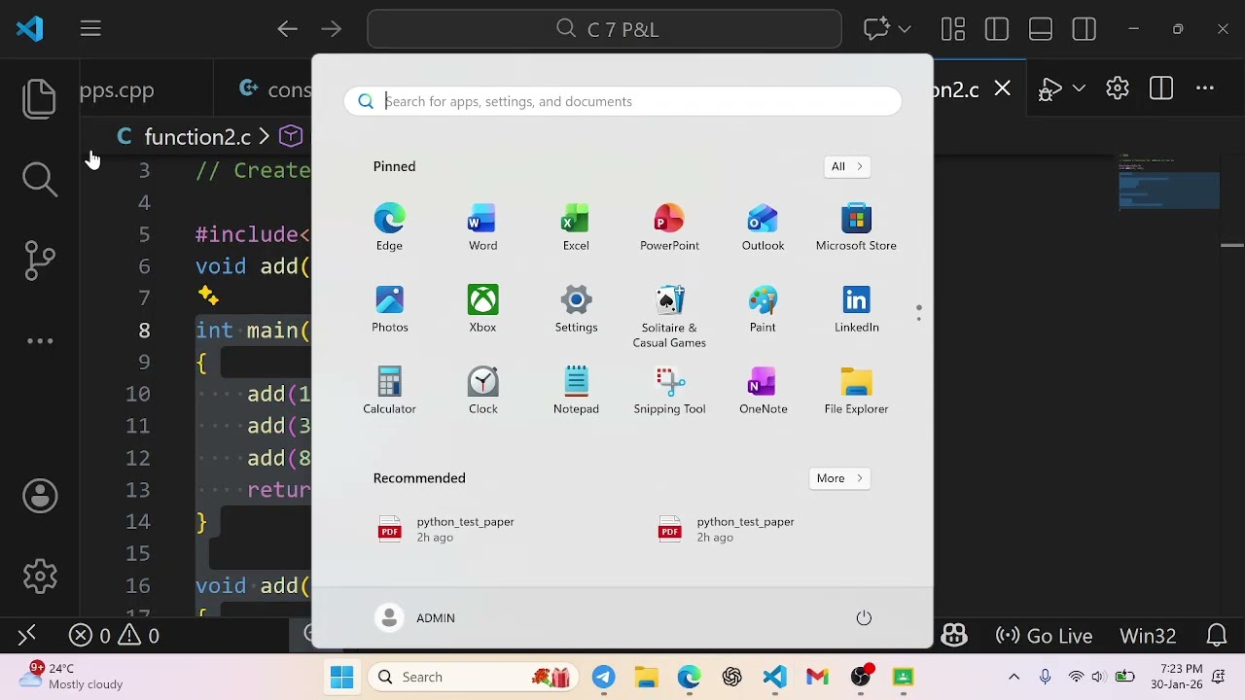Launch Excel from pinned apps
Screen dimensions: 1245x700
(576, 227)
